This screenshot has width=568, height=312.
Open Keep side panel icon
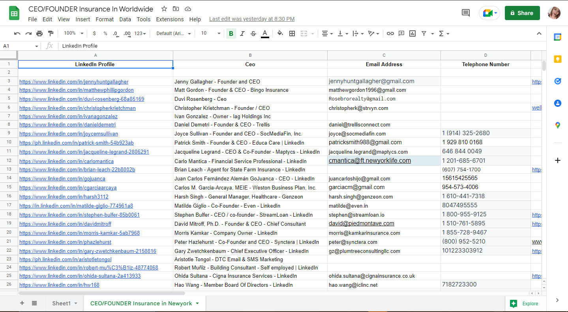pyautogui.click(x=558, y=59)
